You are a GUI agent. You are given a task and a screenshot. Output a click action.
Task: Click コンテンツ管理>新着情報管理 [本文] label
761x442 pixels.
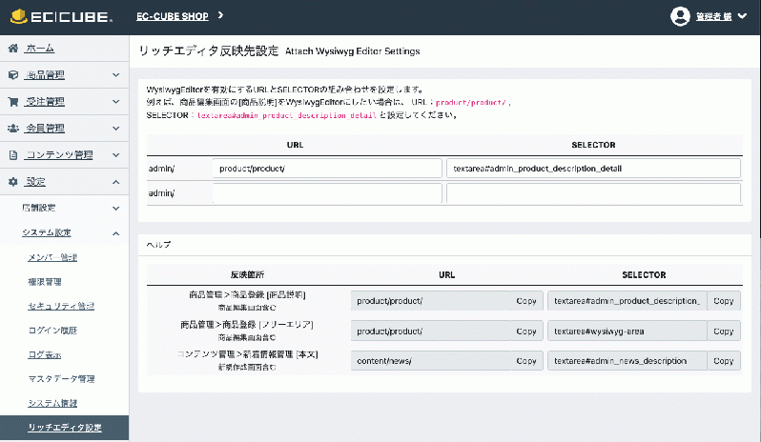click(247, 354)
